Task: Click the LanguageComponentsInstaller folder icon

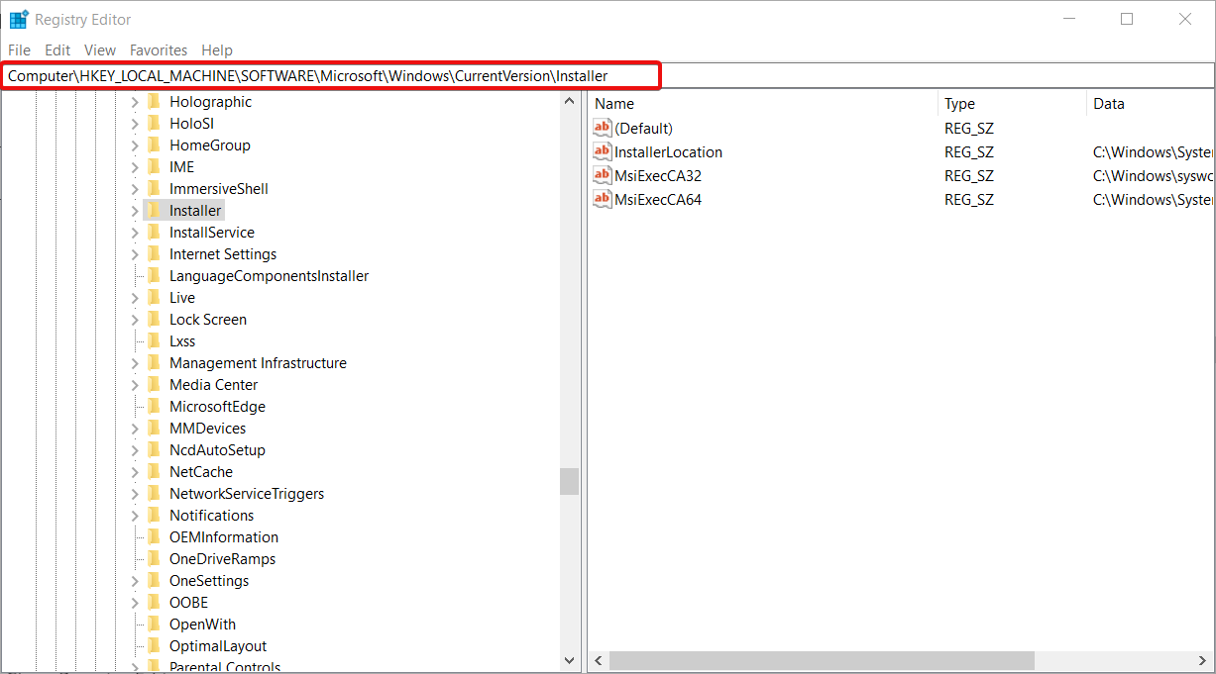Action: (x=153, y=275)
